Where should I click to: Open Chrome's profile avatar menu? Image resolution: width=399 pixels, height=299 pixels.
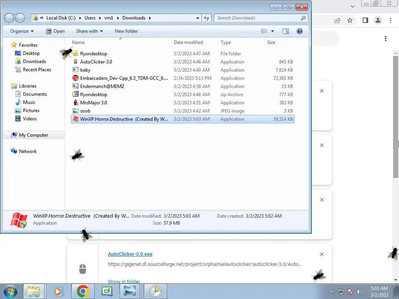pos(378,20)
